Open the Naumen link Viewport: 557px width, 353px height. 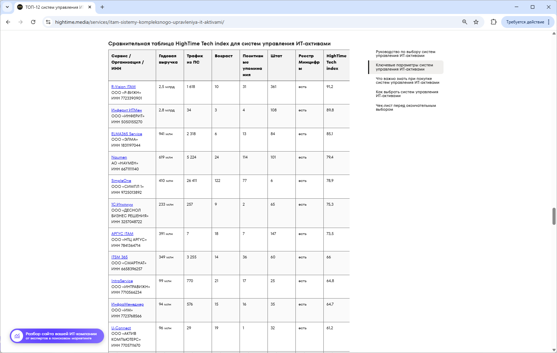pyautogui.click(x=119, y=157)
